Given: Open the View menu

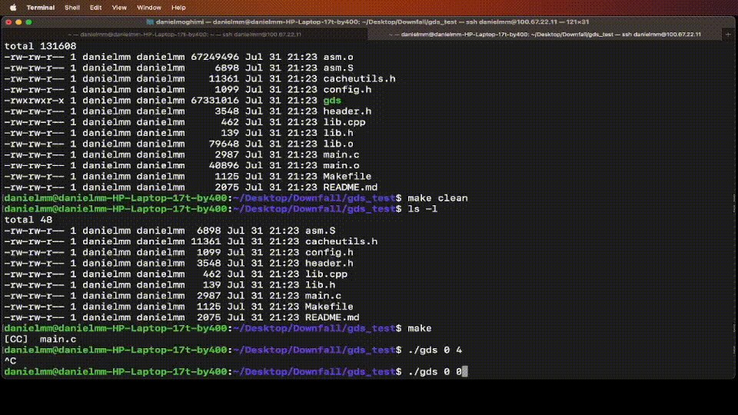Looking at the screenshot, I should (119, 8).
